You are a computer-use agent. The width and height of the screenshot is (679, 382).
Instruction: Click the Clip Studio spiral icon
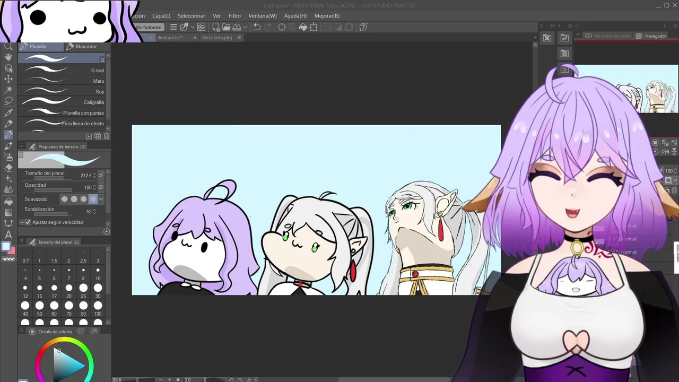point(201,27)
